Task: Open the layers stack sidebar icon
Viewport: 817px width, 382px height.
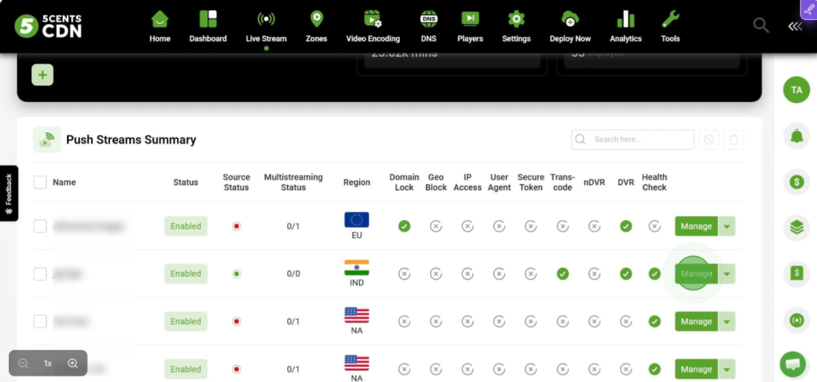Action: [795, 227]
